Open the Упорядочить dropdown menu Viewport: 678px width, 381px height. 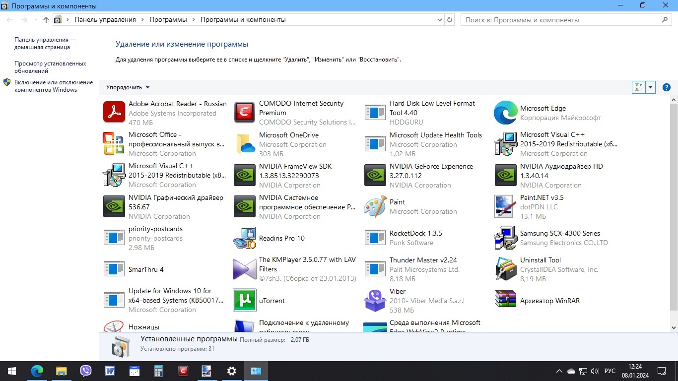pos(128,87)
